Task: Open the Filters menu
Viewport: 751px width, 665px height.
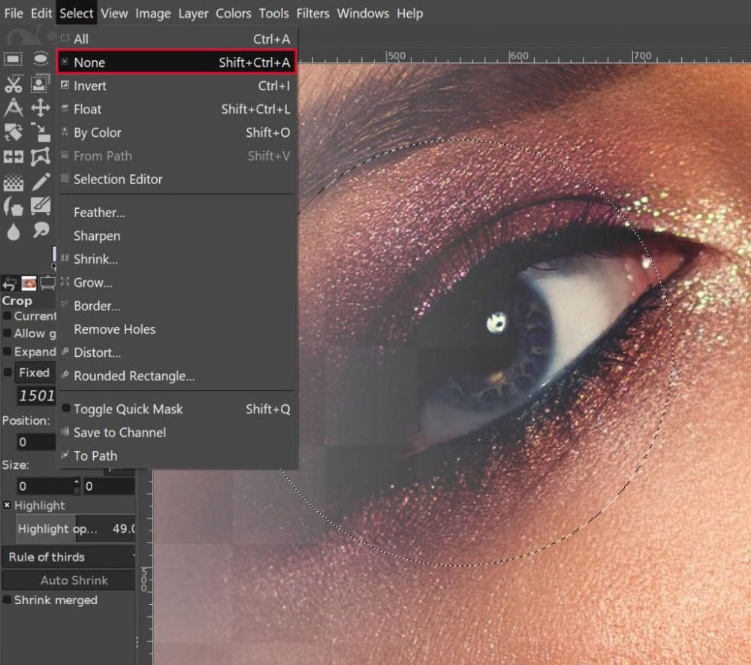Action: point(313,14)
